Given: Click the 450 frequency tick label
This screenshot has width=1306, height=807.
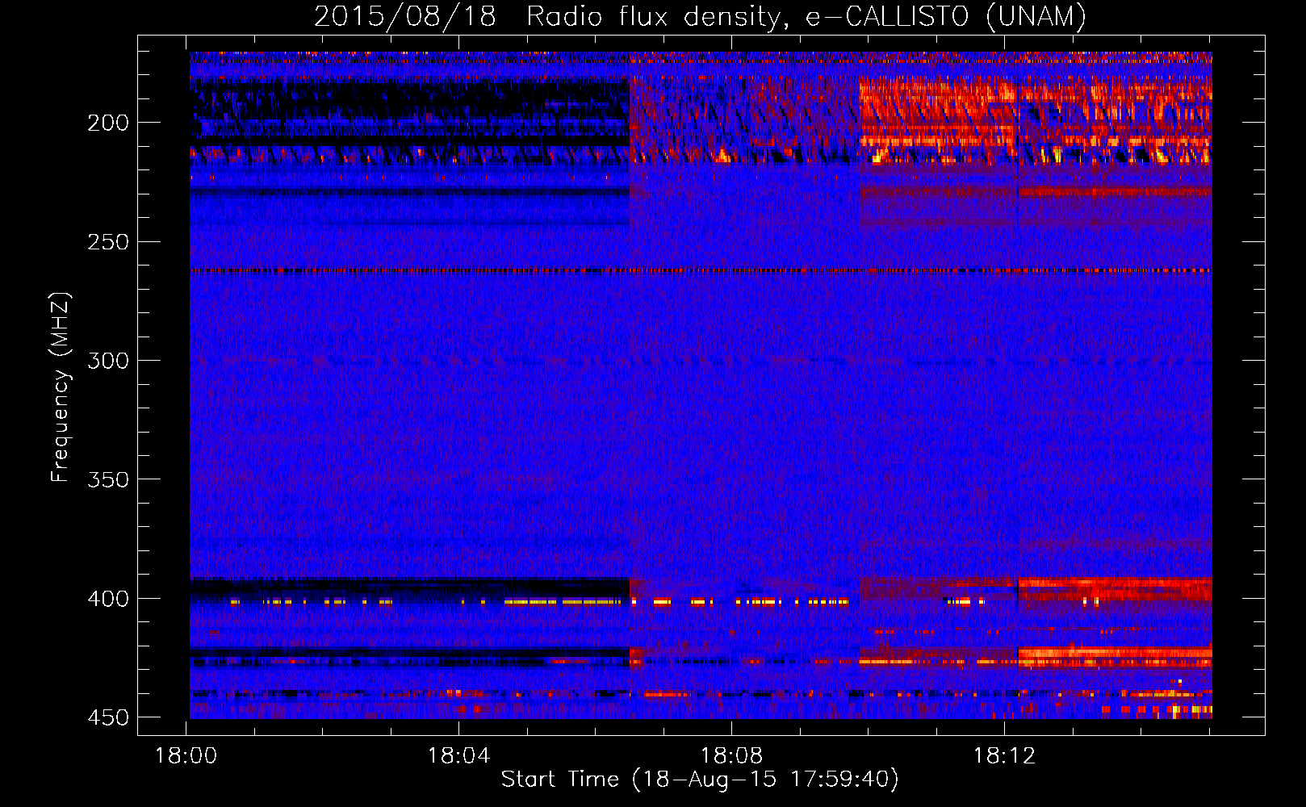Looking at the screenshot, I should tap(108, 717).
